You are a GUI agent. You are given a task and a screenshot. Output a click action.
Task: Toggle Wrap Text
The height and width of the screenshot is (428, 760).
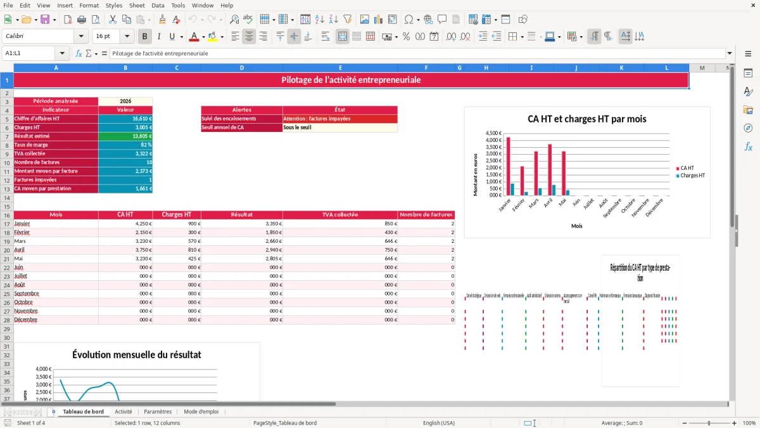click(x=325, y=37)
